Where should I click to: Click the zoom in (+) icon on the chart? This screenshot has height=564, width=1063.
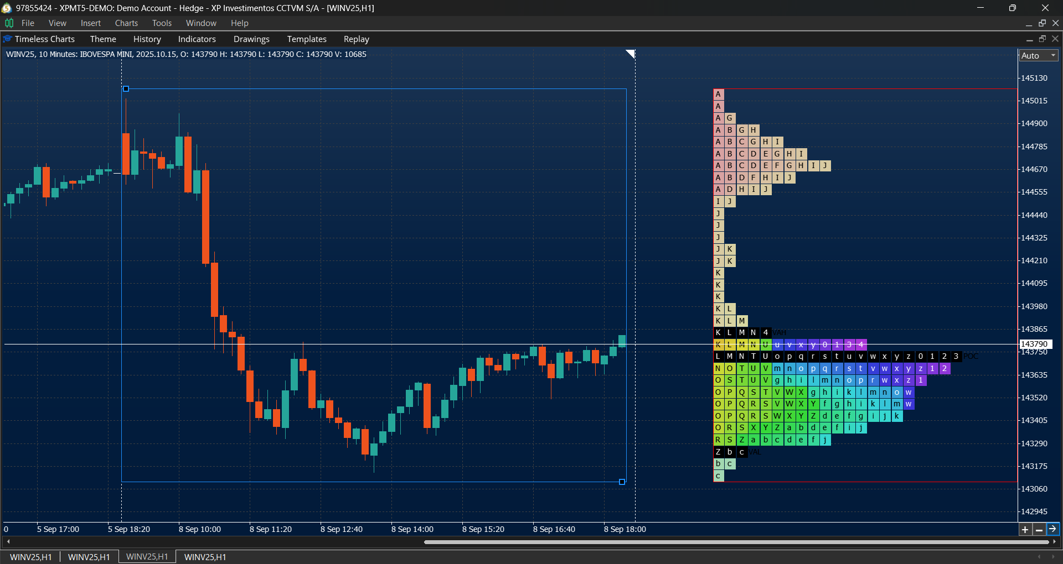(1025, 530)
